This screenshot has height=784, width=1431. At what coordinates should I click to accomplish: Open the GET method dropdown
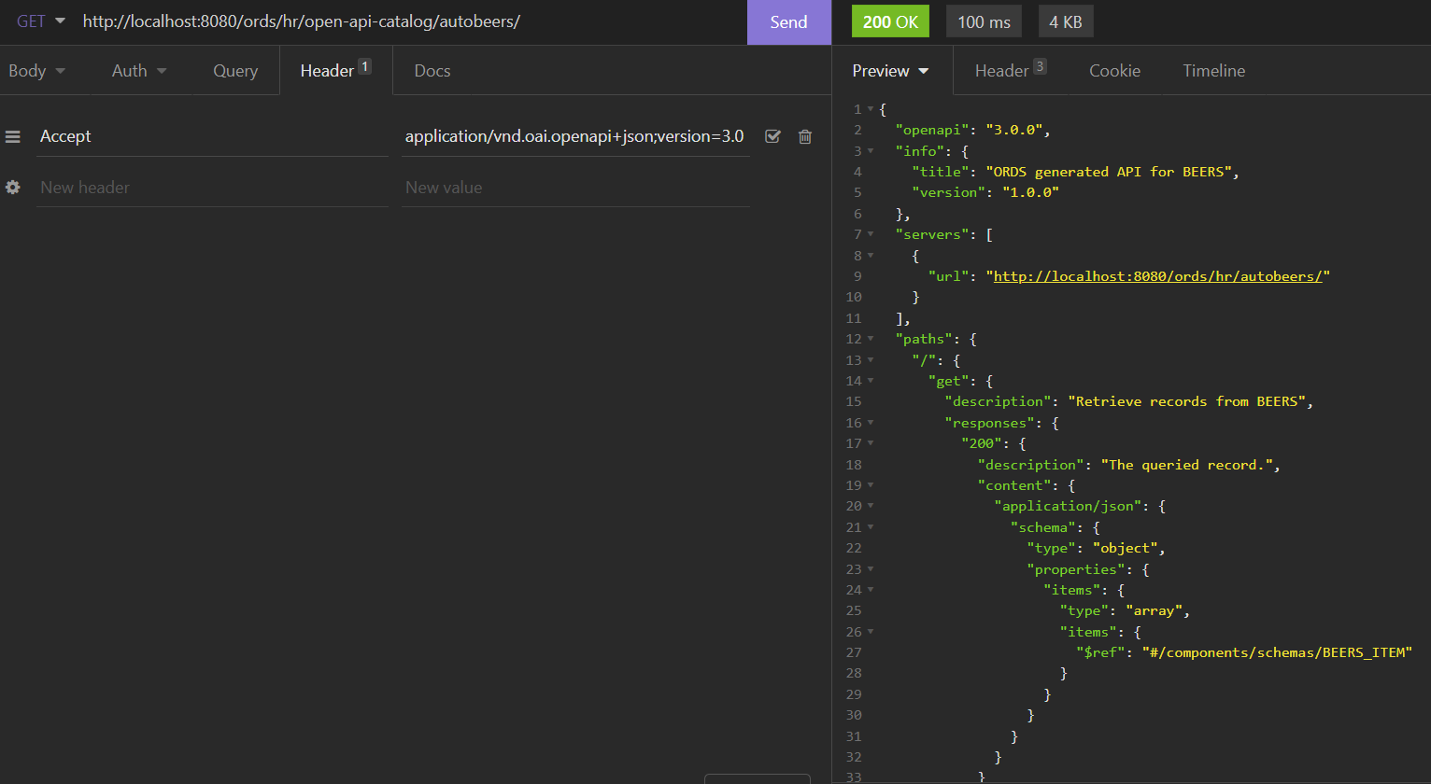(40, 21)
